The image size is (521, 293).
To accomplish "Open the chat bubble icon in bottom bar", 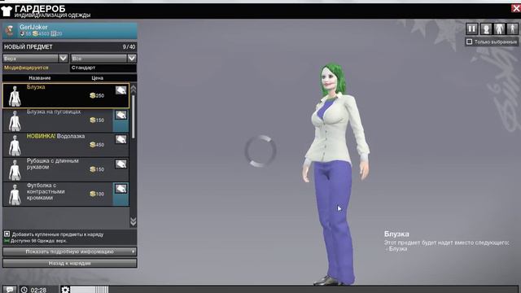I will [9, 290].
